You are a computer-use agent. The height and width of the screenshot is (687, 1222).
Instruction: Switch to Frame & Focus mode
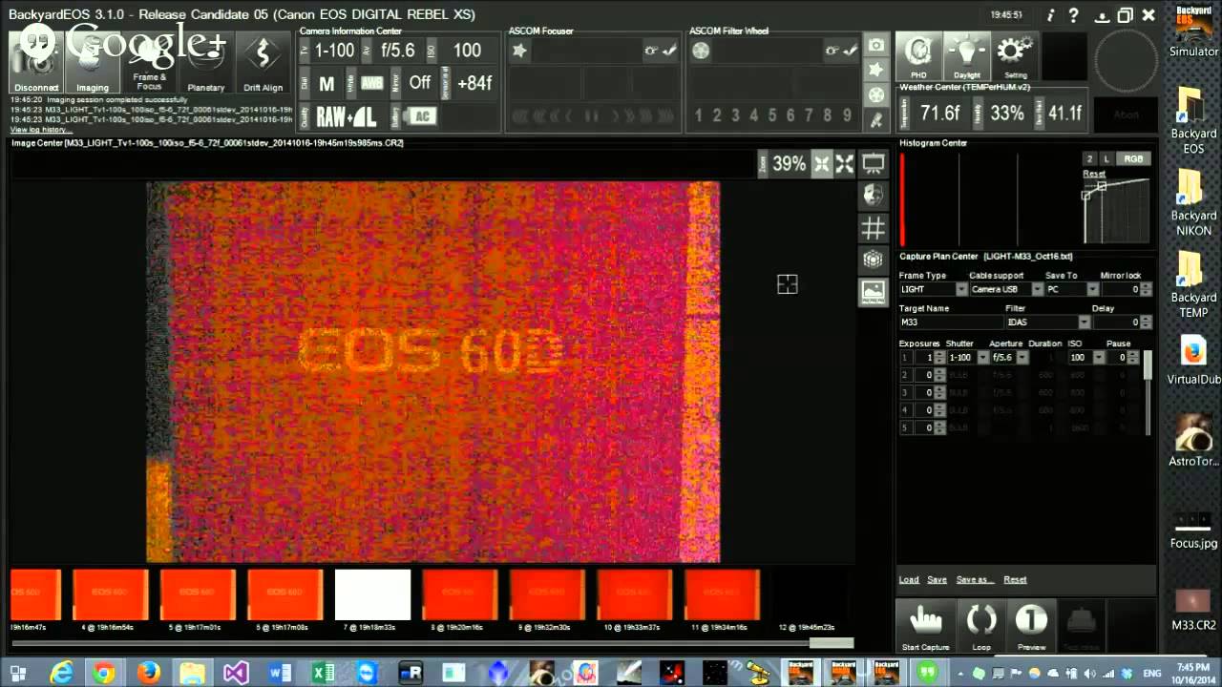(x=149, y=63)
